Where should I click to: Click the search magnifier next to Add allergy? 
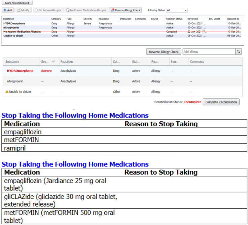238,52
